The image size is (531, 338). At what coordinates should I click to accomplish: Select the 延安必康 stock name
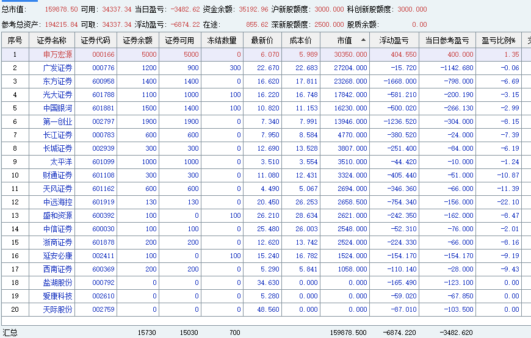[x=57, y=256]
